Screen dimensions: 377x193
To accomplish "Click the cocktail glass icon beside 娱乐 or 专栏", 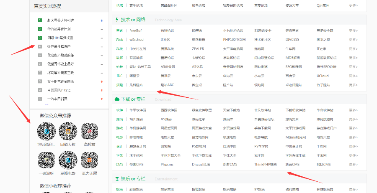I will pyautogui.click(x=117, y=179).
